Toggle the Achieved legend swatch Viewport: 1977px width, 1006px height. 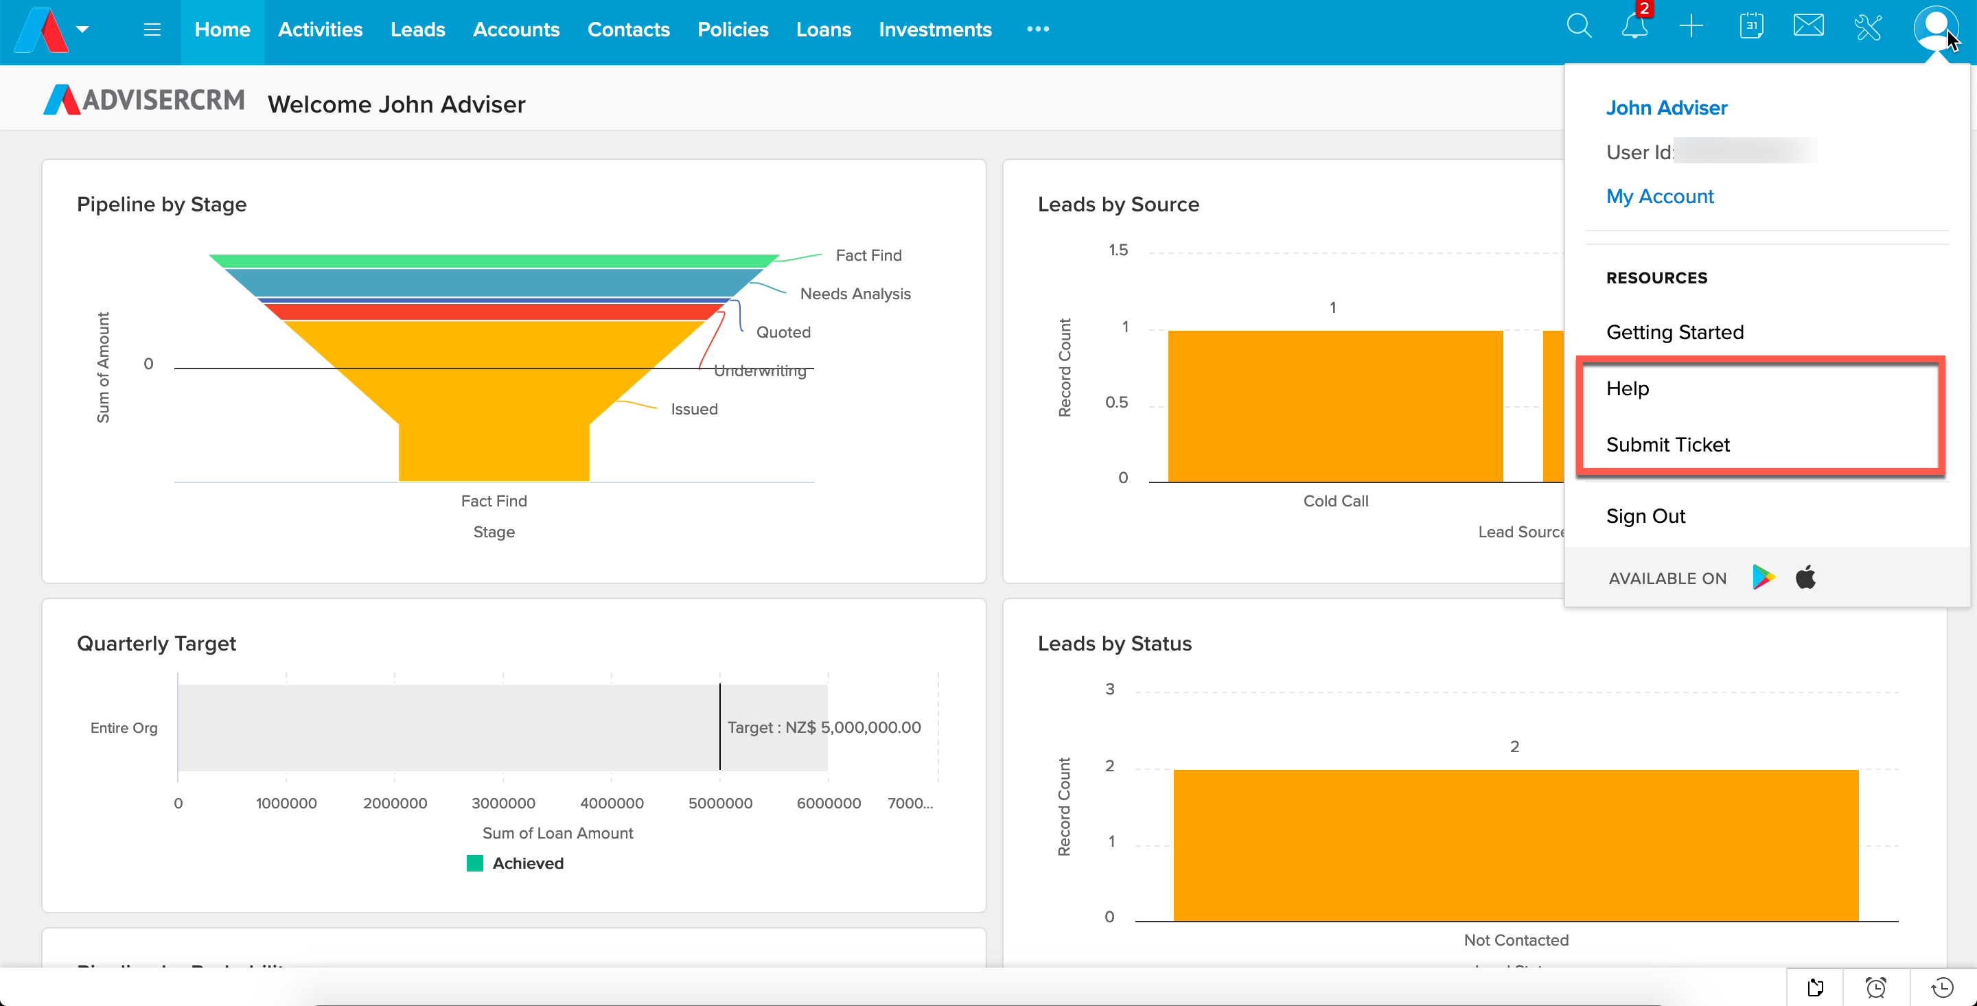click(475, 863)
